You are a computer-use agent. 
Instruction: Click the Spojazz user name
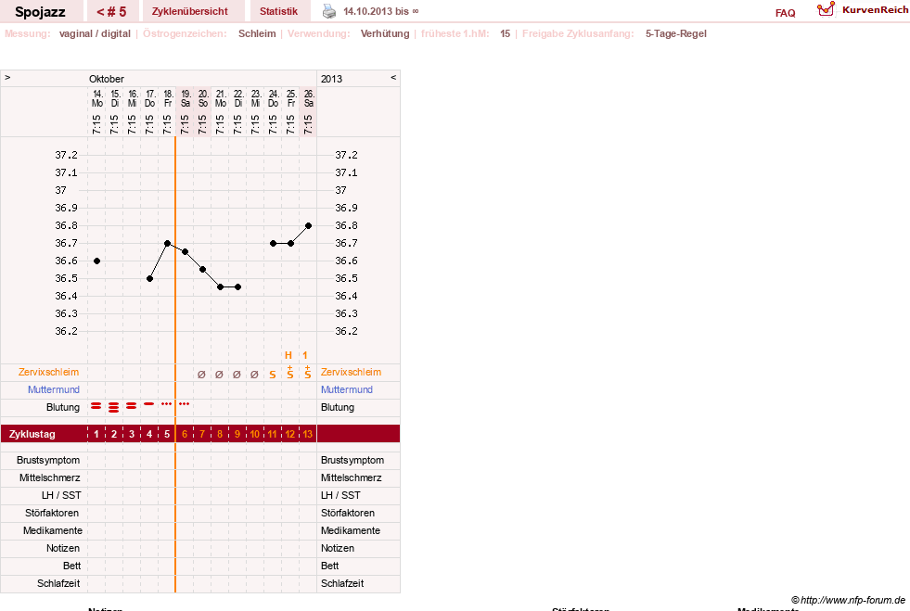click(40, 12)
